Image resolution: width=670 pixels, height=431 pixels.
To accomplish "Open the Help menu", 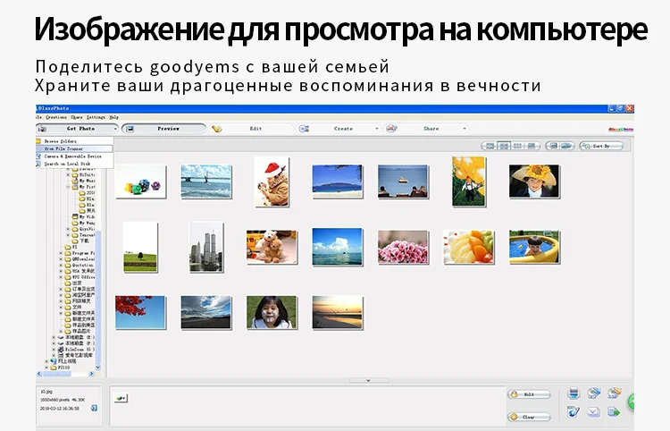I will coord(113,117).
